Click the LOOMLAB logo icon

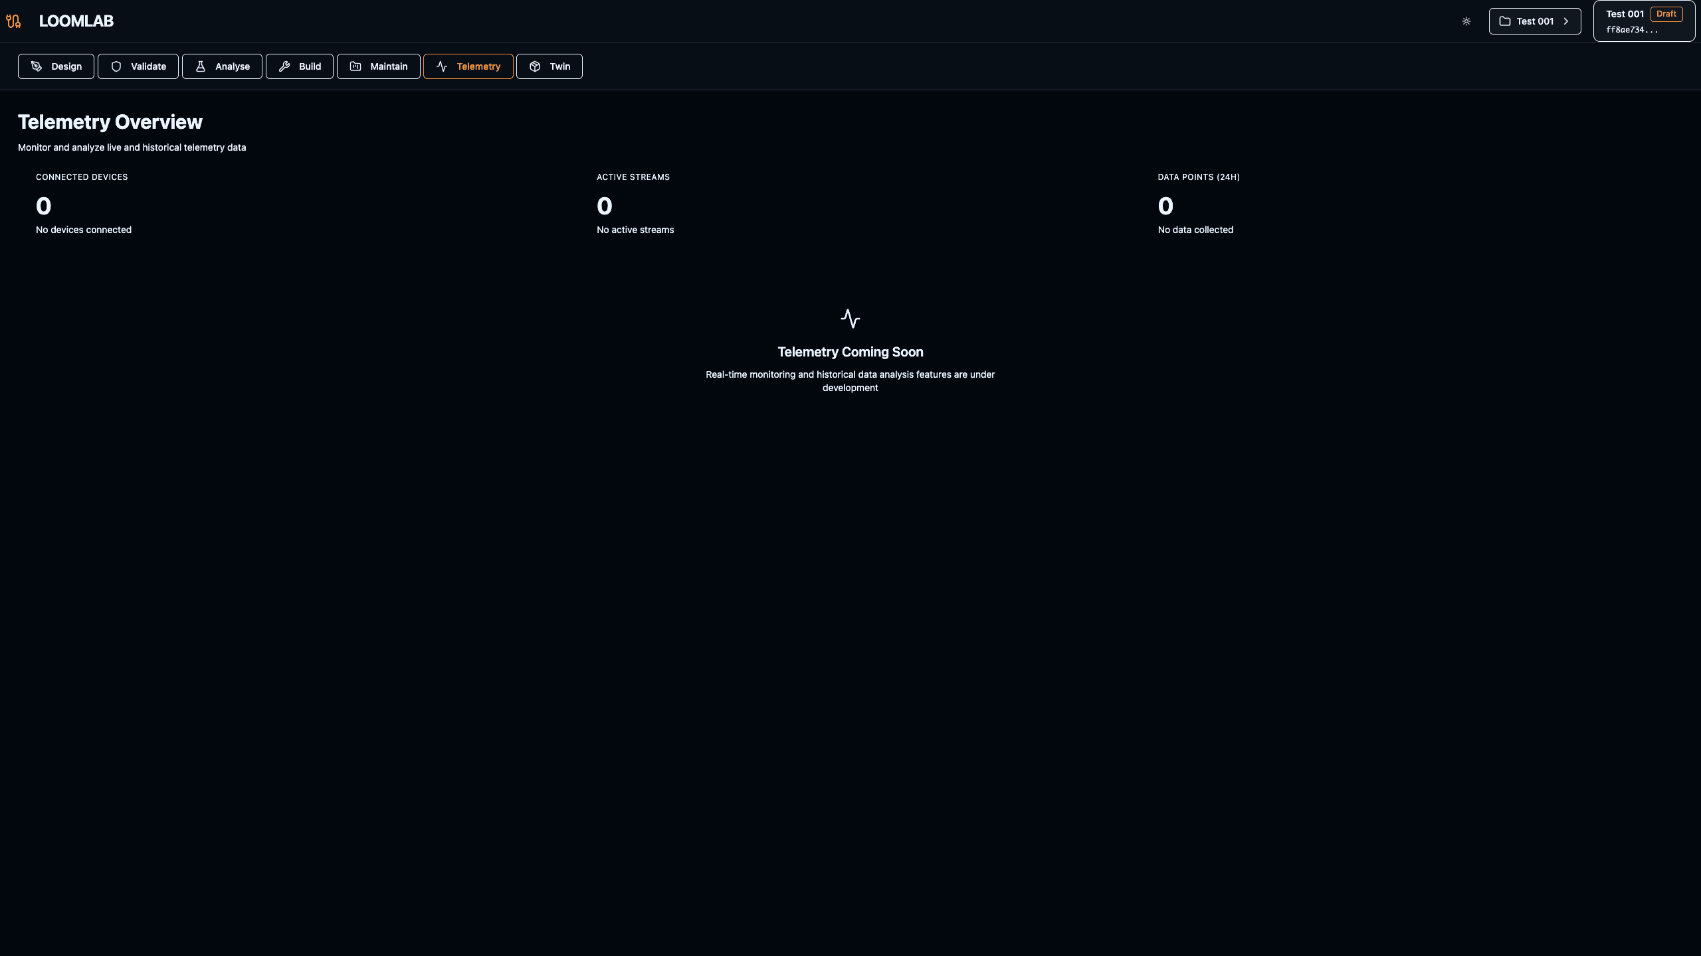point(13,21)
